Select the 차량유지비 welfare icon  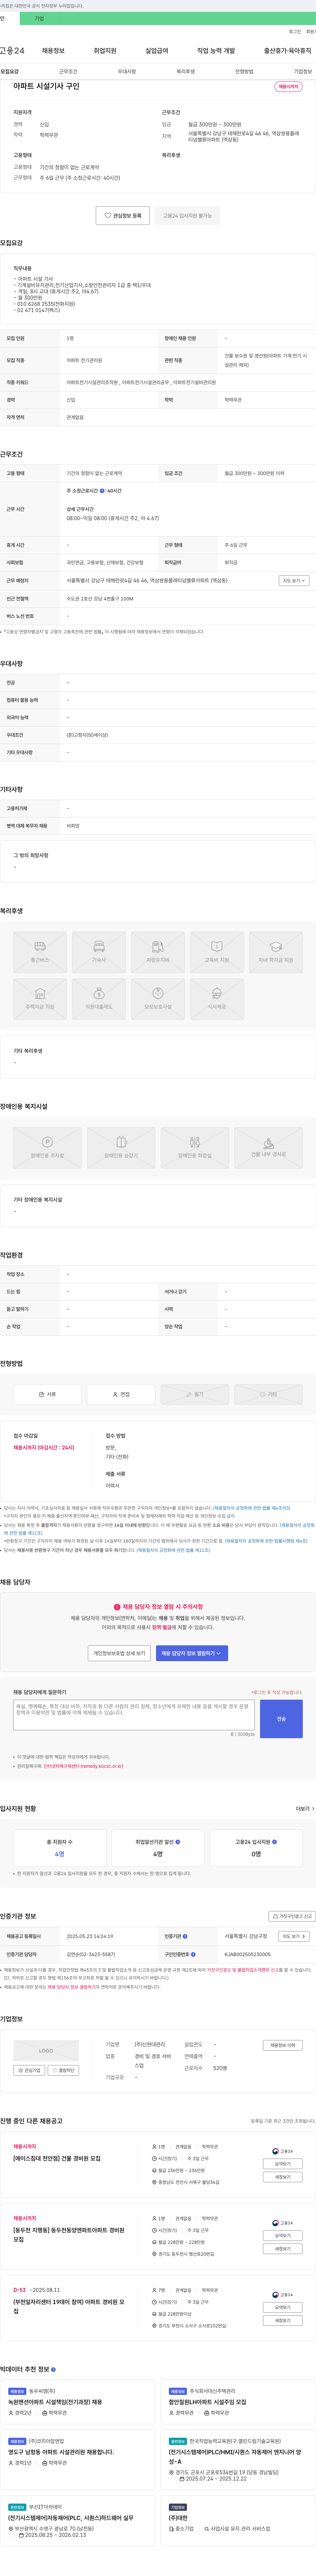(158, 952)
